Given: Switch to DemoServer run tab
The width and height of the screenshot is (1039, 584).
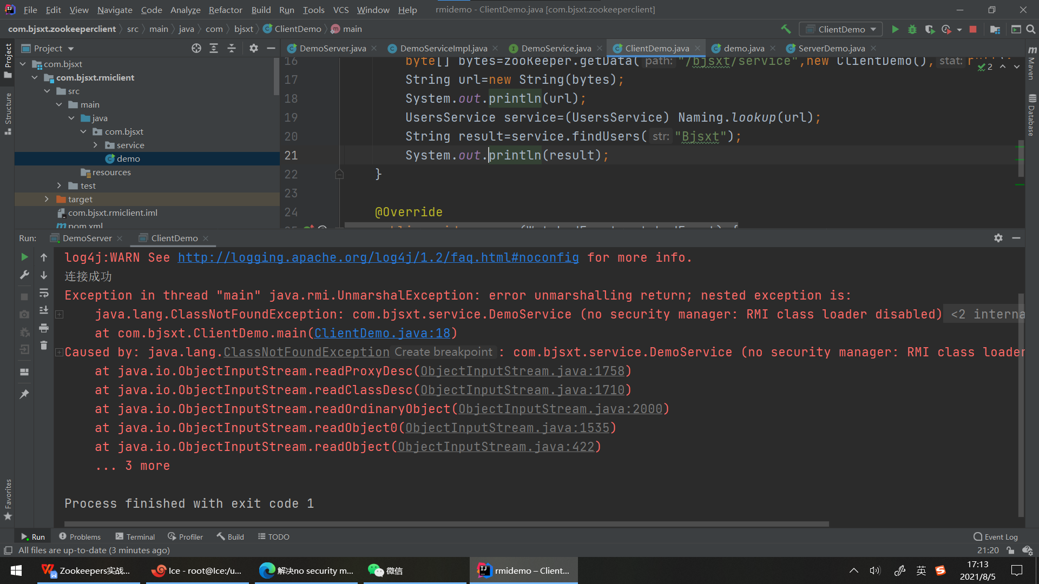Looking at the screenshot, I should [x=87, y=238].
